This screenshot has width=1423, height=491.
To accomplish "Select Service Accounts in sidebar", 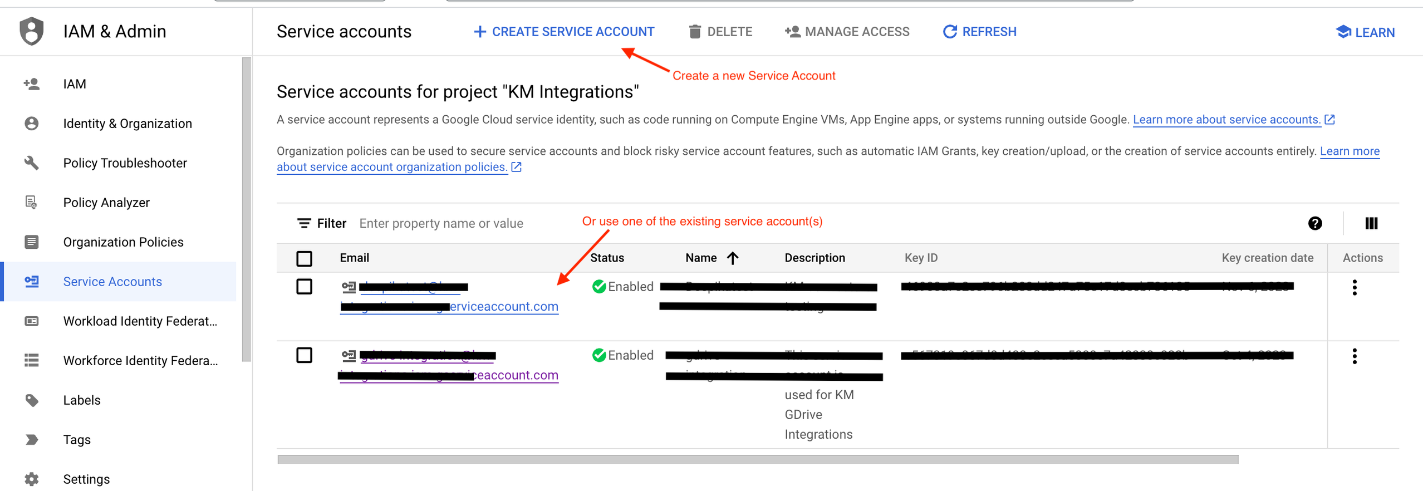I will coord(118,282).
